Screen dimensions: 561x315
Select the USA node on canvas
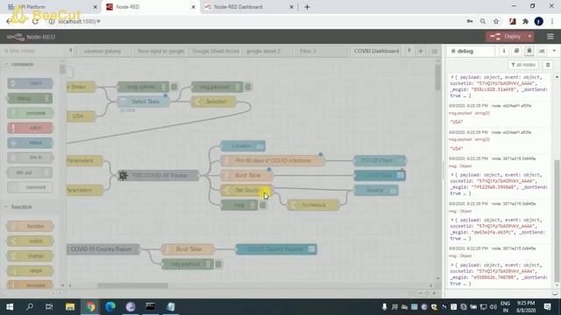pyautogui.click(x=81, y=116)
